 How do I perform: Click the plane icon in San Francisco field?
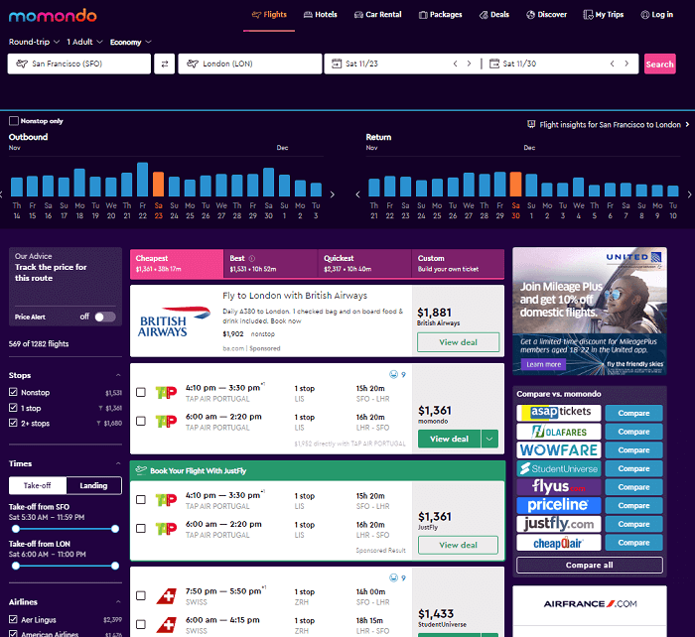click(x=22, y=64)
